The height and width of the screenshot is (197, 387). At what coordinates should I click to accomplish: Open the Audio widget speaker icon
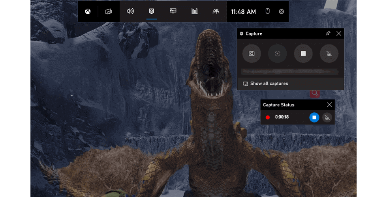[x=130, y=11]
